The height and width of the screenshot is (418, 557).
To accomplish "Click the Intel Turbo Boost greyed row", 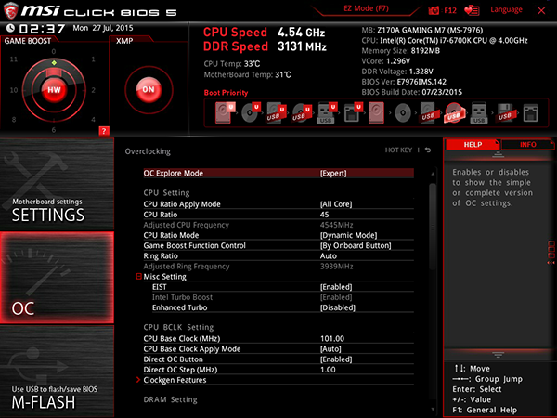I will 278,297.
